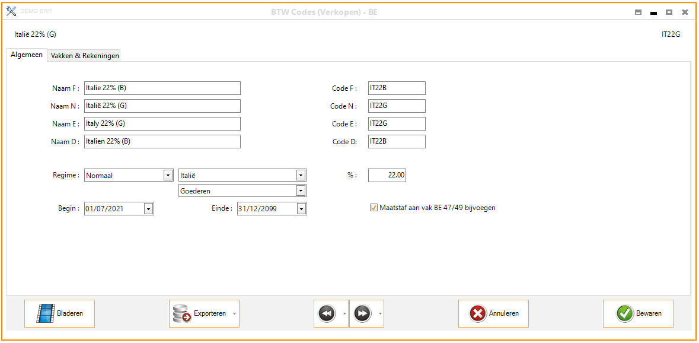Open the Begin date picker dropdown

pos(148,209)
